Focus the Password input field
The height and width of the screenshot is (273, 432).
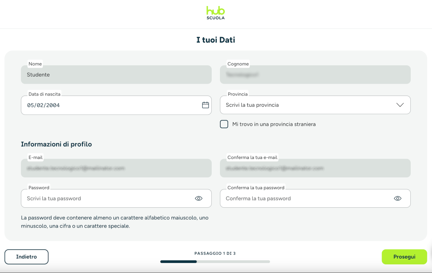point(116,198)
